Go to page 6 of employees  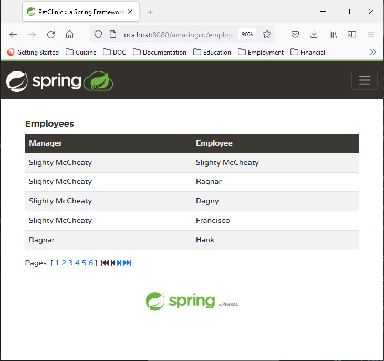click(90, 263)
